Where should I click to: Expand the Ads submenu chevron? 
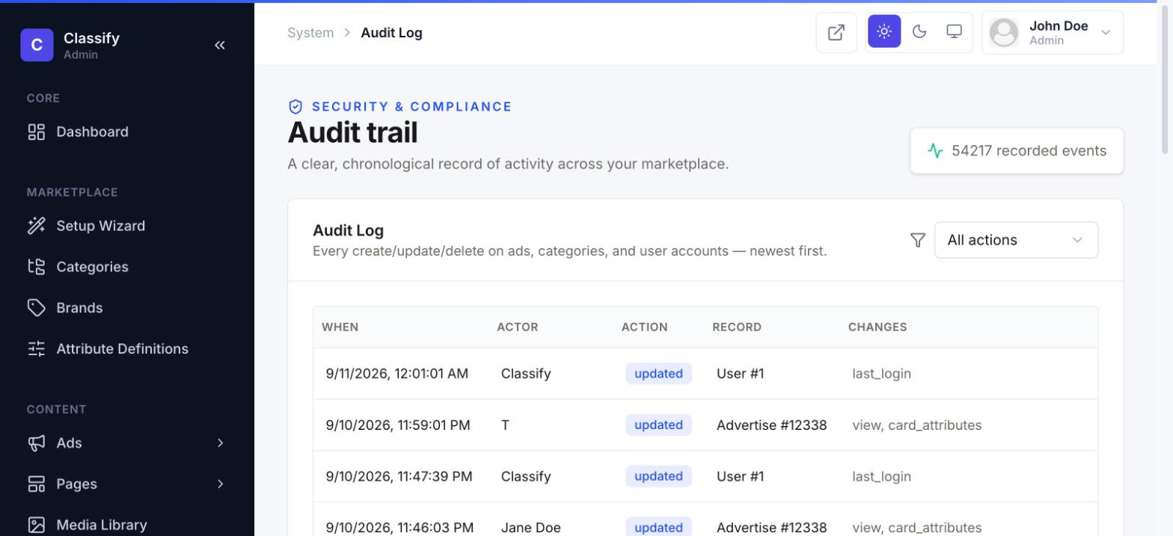(220, 443)
